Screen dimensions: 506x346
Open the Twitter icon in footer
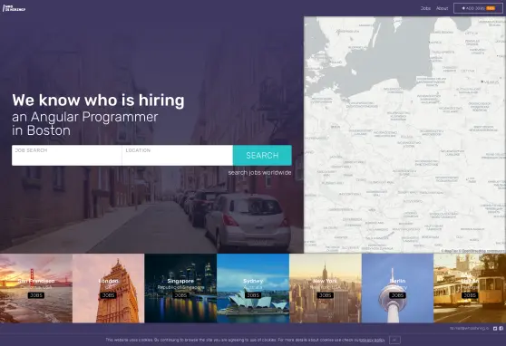(x=495, y=328)
